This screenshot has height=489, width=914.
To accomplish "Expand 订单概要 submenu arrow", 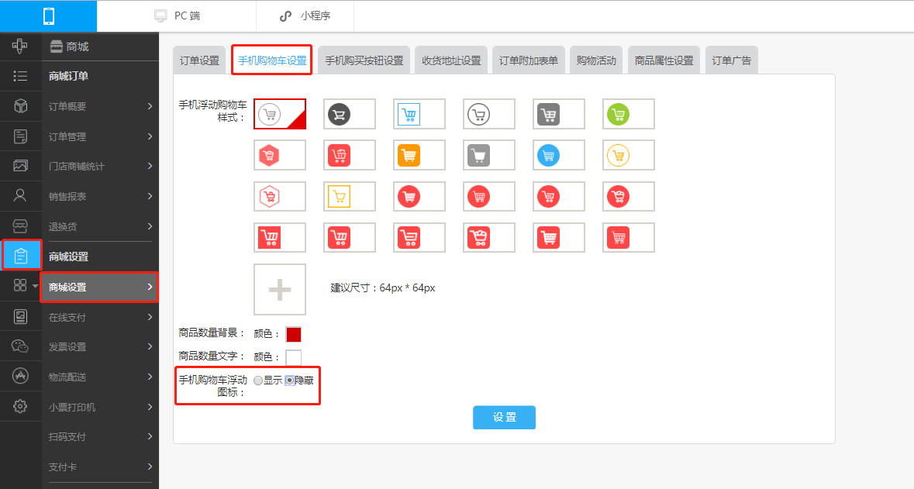I will [x=150, y=106].
